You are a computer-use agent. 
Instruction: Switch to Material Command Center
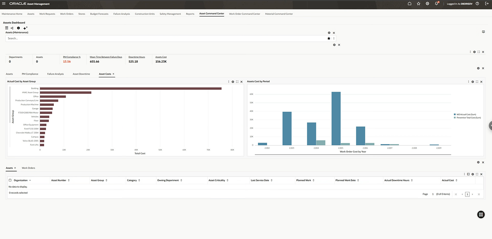279,14
